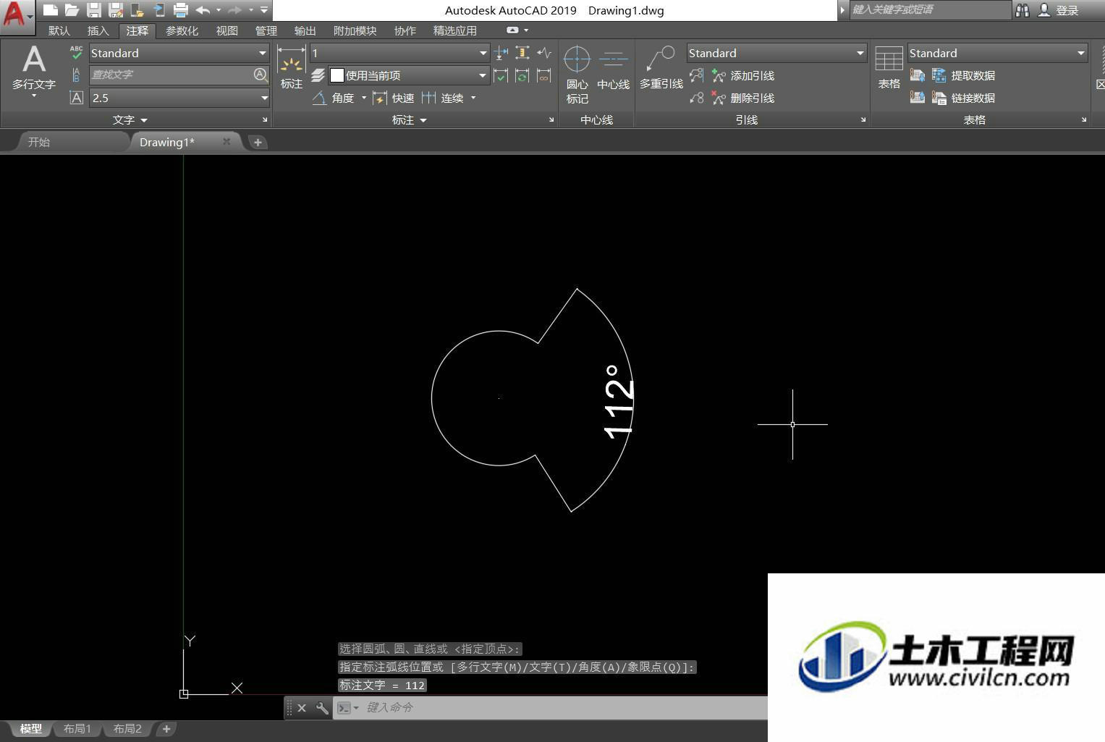Open the text height 2.5 dropdown
Image resolution: width=1105 pixels, height=742 pixels.
179,98
